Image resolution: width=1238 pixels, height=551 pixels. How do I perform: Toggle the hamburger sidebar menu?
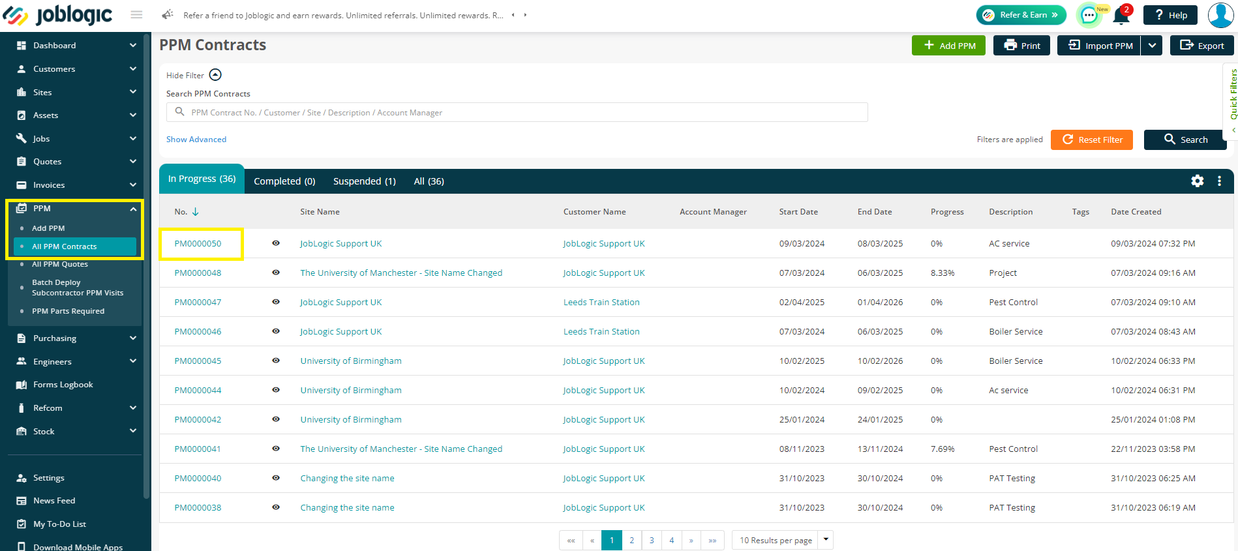[136, 14]
